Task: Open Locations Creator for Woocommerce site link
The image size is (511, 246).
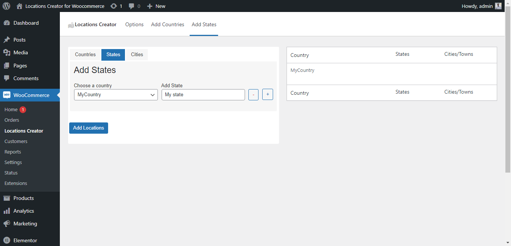Action: [x=65, y=6]
